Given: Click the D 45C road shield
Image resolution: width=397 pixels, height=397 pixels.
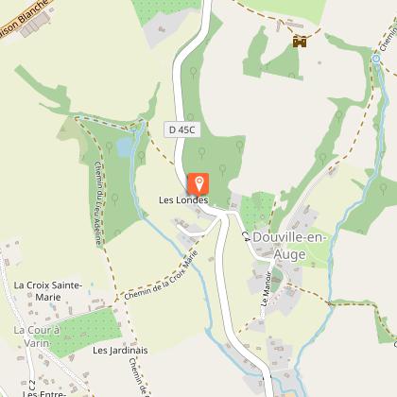Looking at the screenshot, I should click(181, 129).
